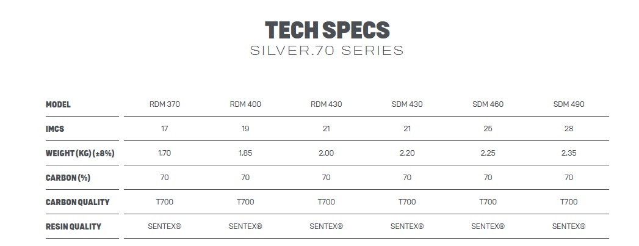639x246 pixels.
Task: Click the RDM 370 model header
Action: coord(165,104)
